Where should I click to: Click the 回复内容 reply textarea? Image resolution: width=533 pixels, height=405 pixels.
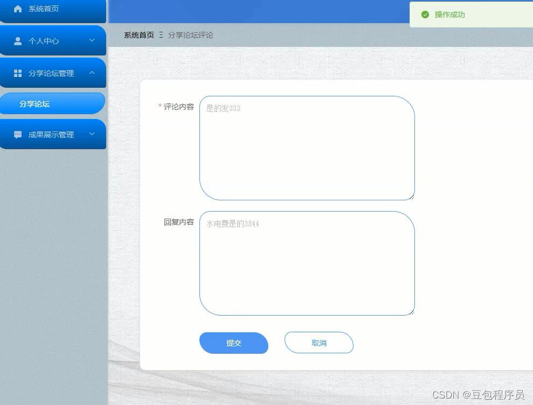pos(307,263)
